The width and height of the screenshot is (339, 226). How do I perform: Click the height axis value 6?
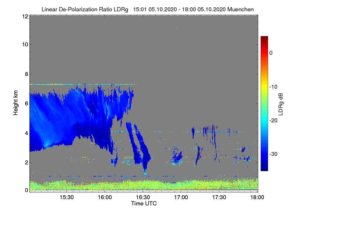click(26, 104)
